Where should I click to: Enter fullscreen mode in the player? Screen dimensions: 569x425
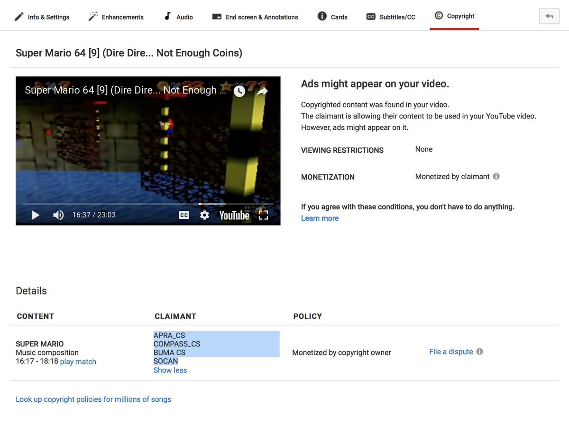click(x=264, y=215)
